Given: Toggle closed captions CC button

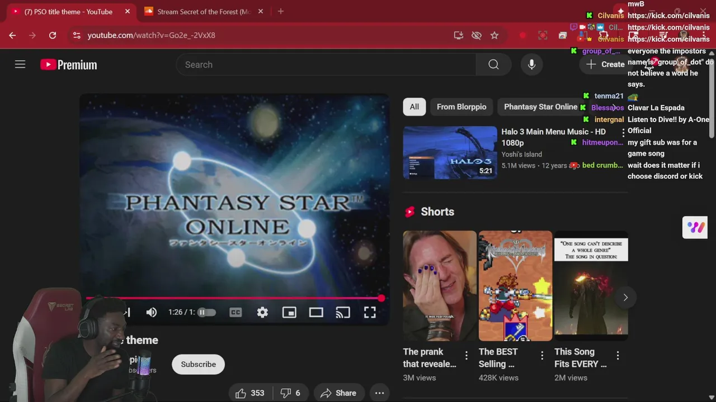Looking at the screenshot, I should click(235, 313).
